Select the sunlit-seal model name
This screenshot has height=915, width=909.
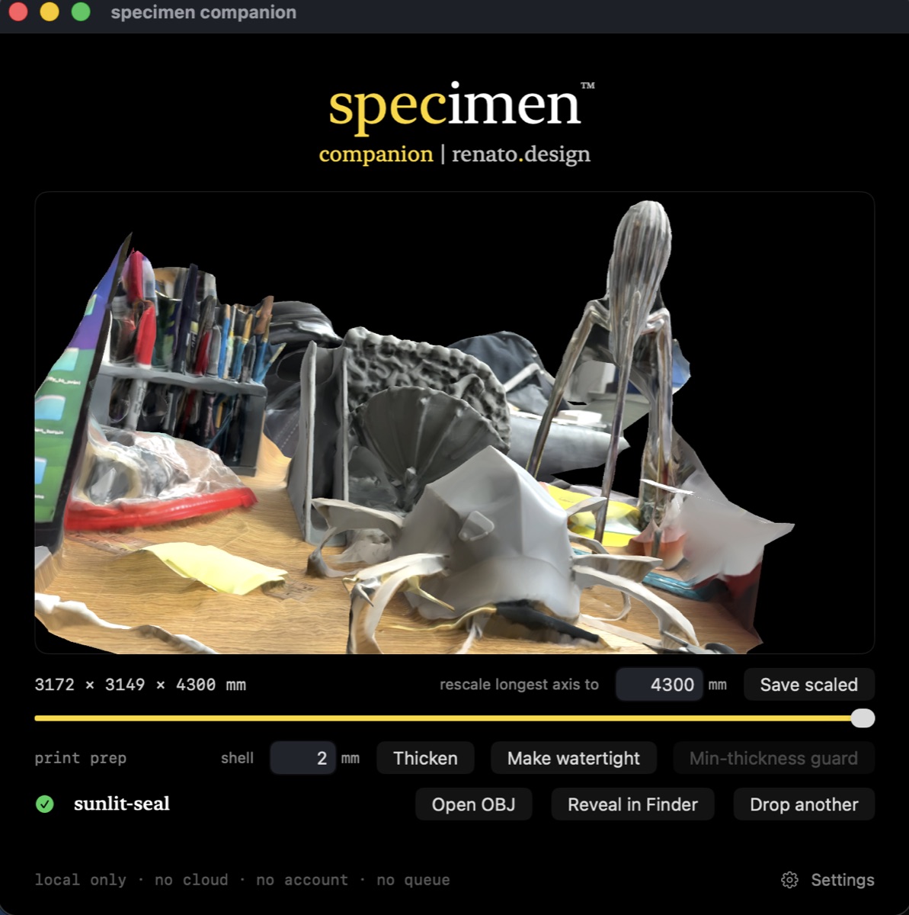[122, 804]
